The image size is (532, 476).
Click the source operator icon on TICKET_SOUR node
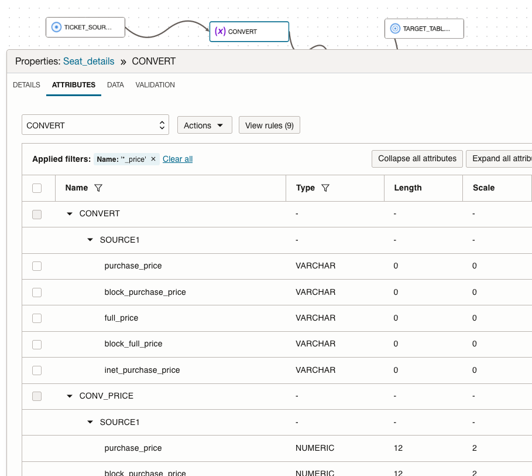pyautogui.click(x=56, y=26)
